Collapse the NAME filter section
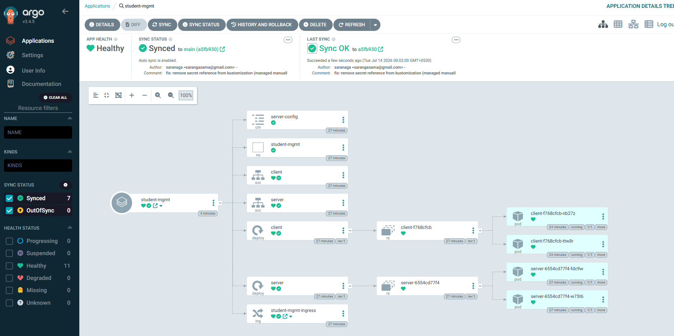The height and width of the screenshot is (336, 674). point(70,118)
